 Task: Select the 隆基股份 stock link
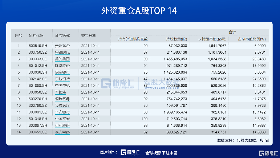(62, 66)
